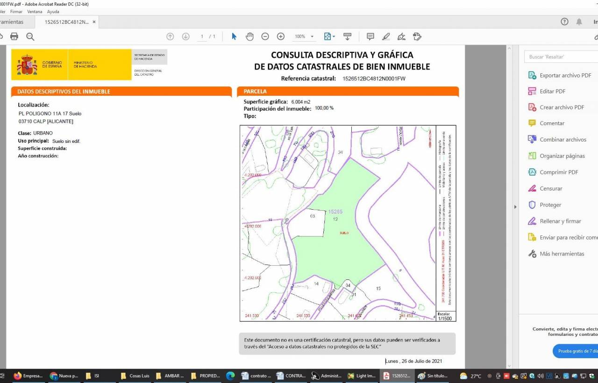Select the highlighter pen tool

[386, 36]
